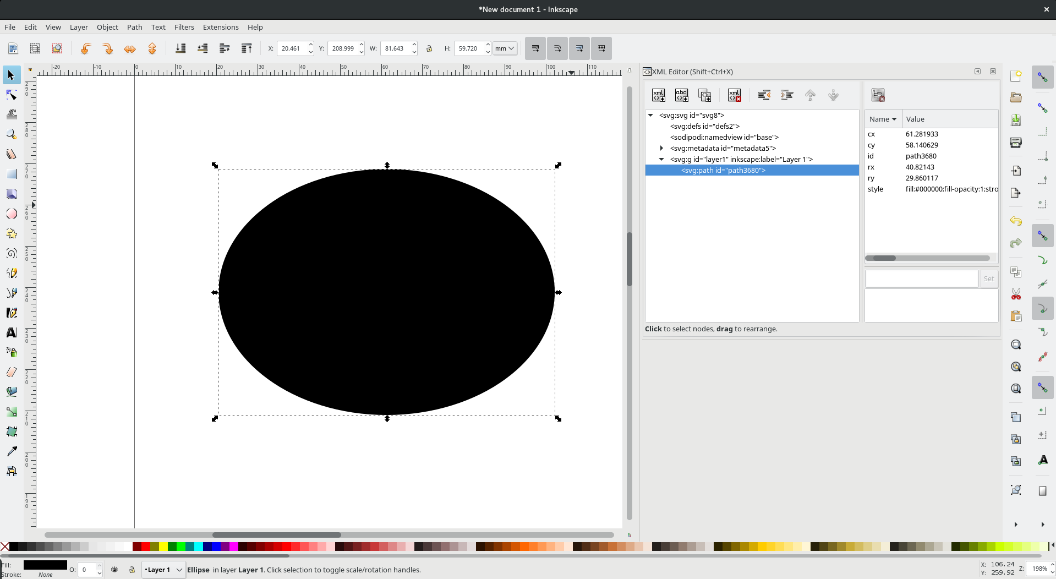Delete the selected XML node
The width and height of the screenshot is (1056, 579).
[x=735, y=95]
